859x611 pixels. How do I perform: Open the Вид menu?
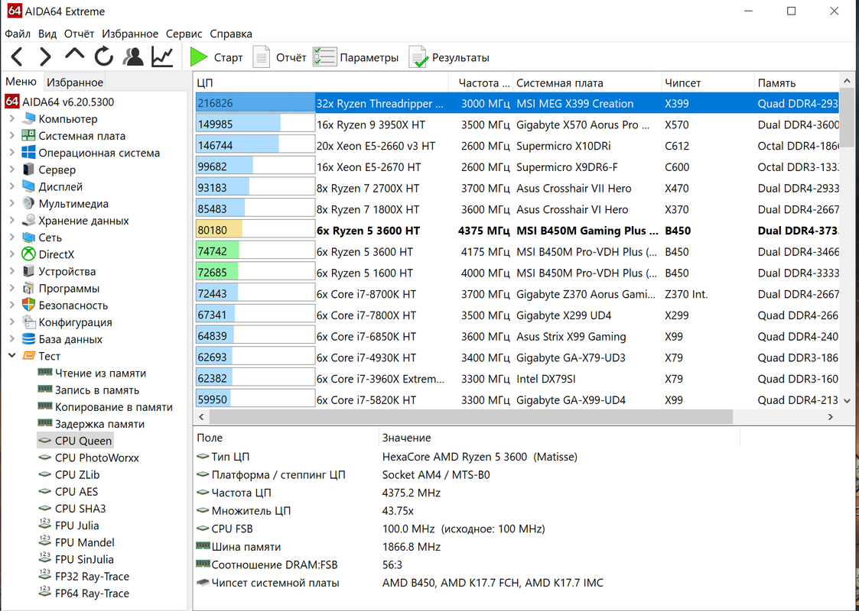47,34
